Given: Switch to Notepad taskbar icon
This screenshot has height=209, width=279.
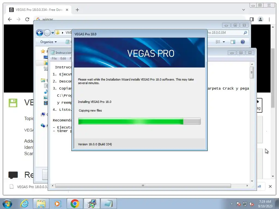Looking at the screenshot, I should pos(109,204).
